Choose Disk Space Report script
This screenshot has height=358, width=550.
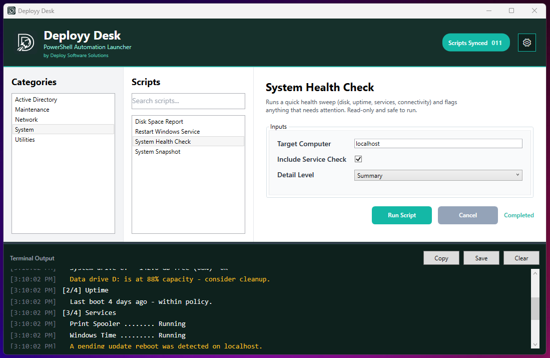[x=188, y=122]
